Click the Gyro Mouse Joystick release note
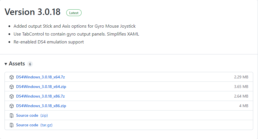 click(74, 26)
